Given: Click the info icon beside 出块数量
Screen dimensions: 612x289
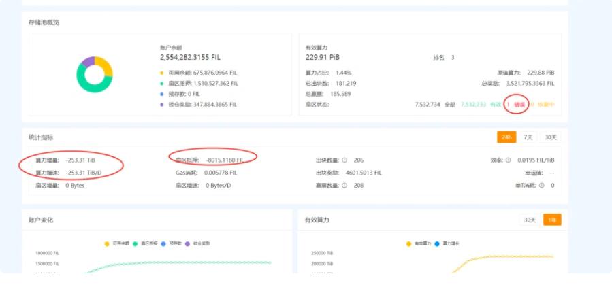Looking at the screenshot, I should (344, 160).
